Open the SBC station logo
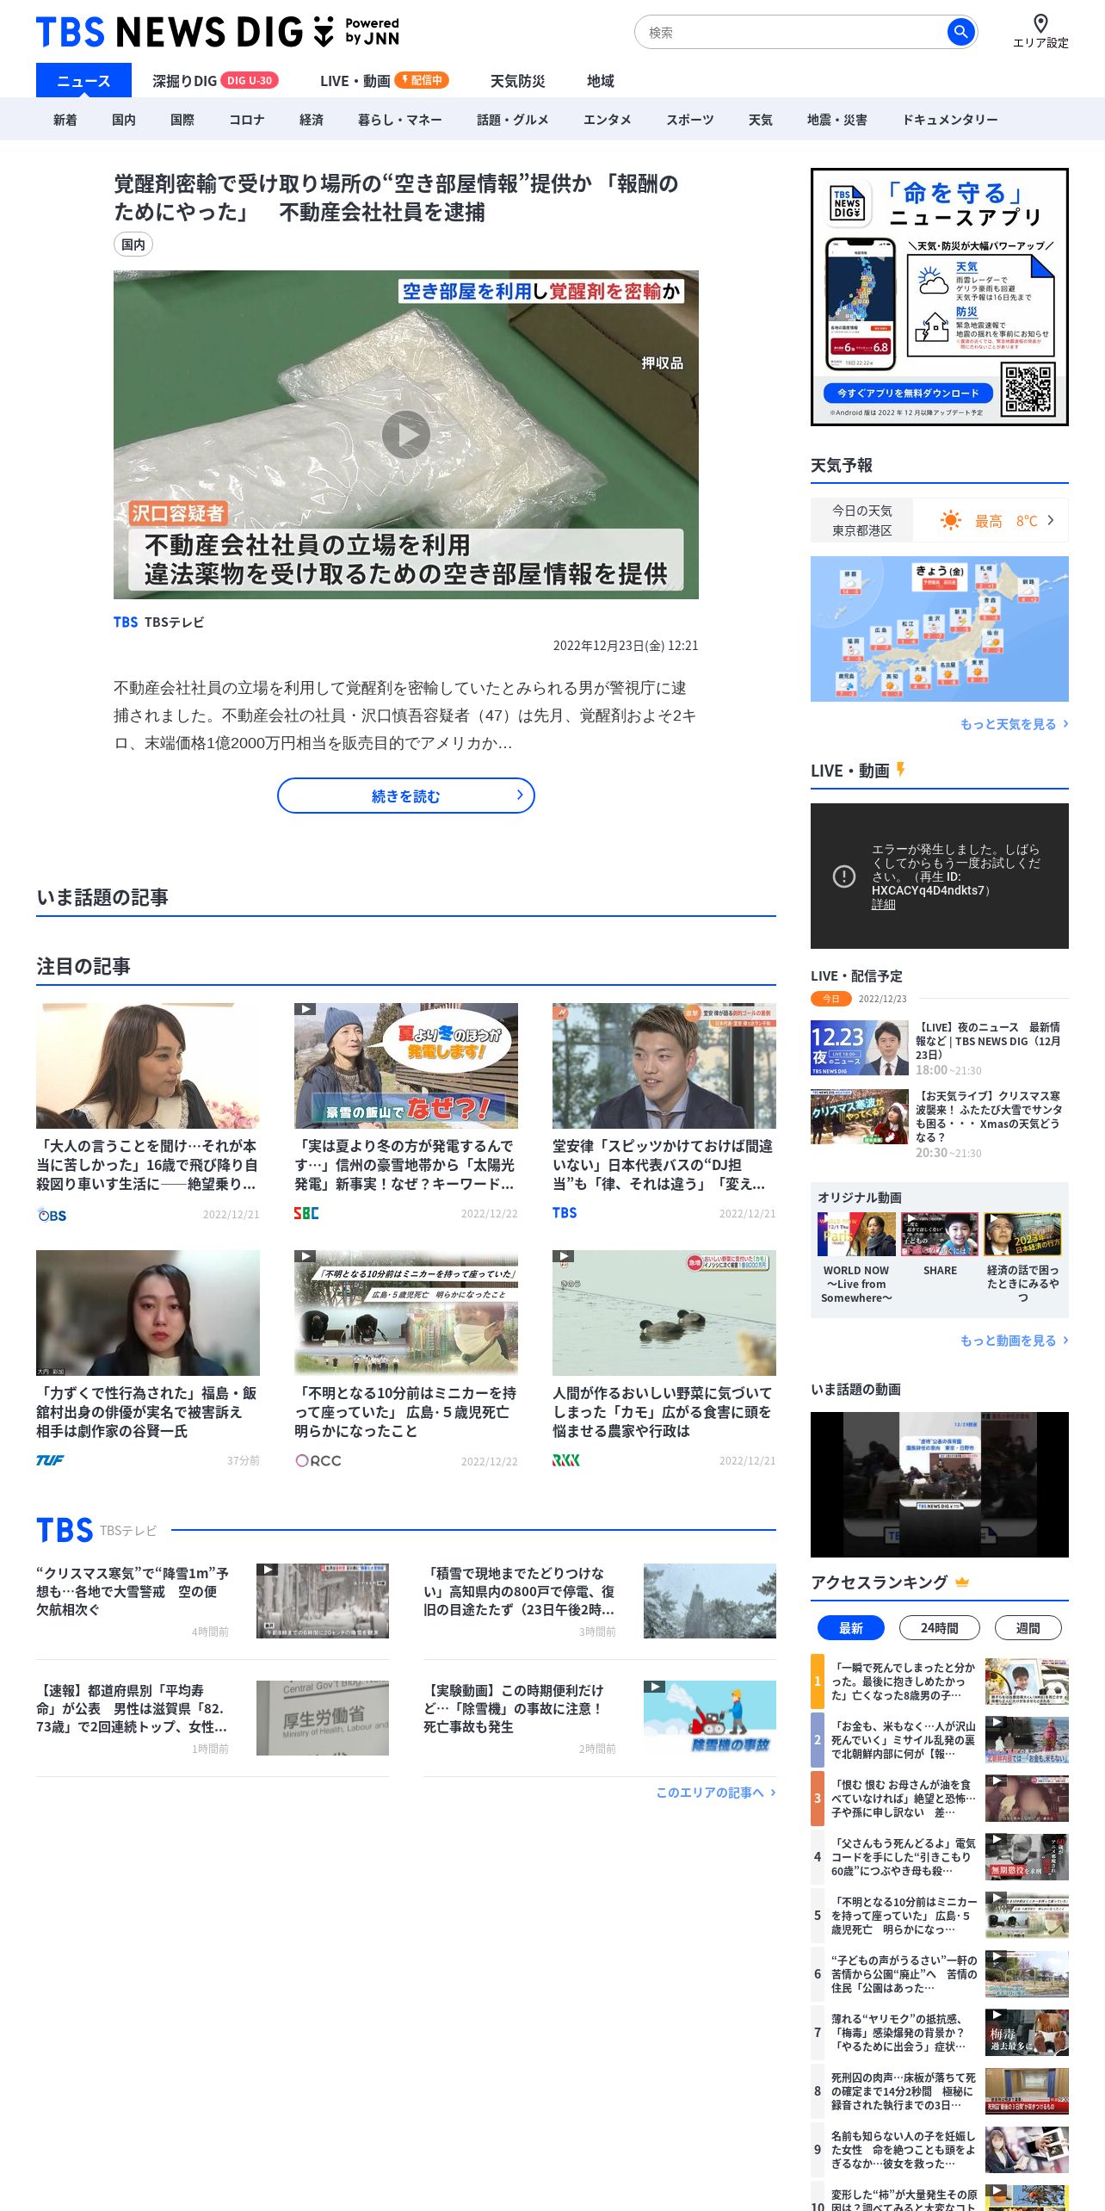1105x2211 pixels. (x=306, y=1213)
